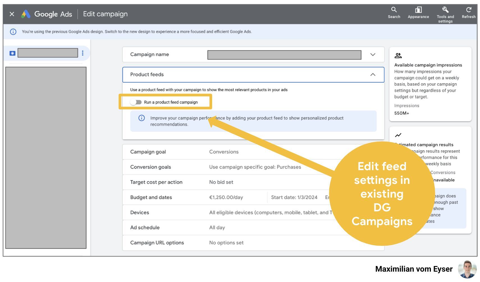
Task: Click the campaign type icon in sidebar
Action: pos(12,53)
